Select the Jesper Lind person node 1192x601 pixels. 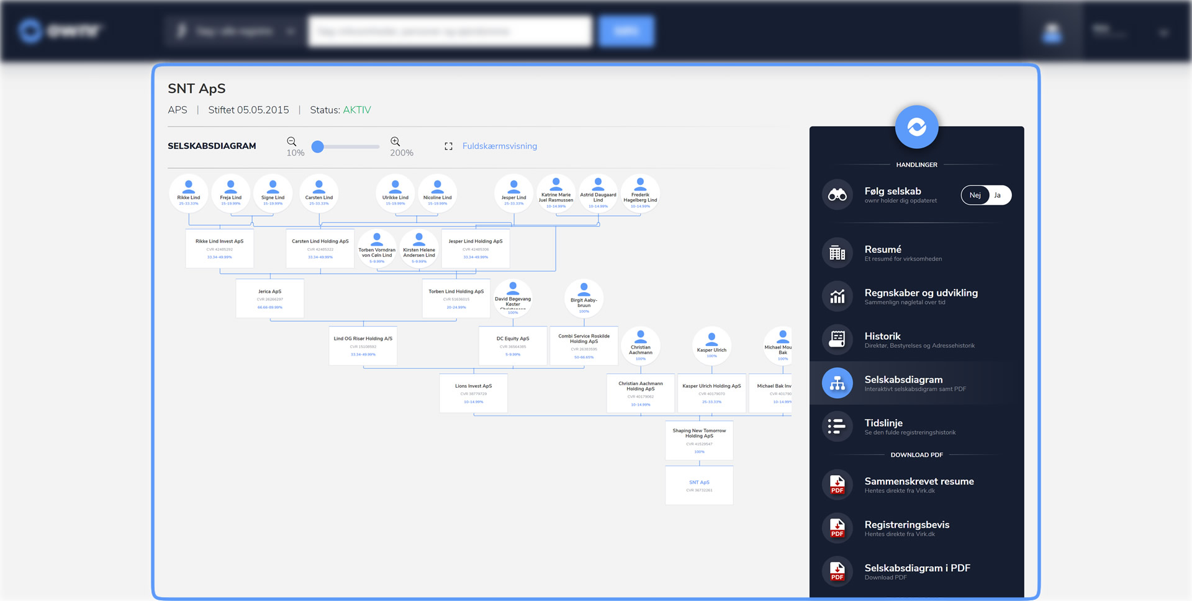click(x=514, y=194)
